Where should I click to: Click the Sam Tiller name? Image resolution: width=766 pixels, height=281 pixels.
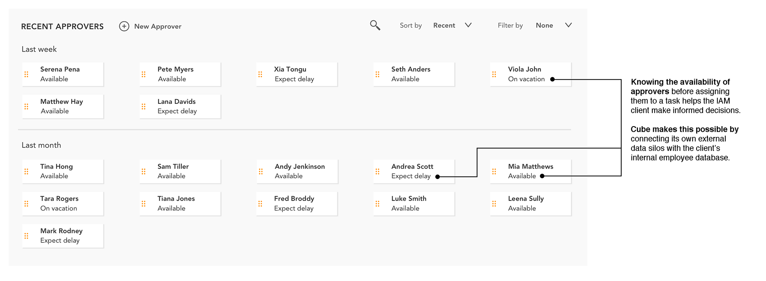pos(173,166)
